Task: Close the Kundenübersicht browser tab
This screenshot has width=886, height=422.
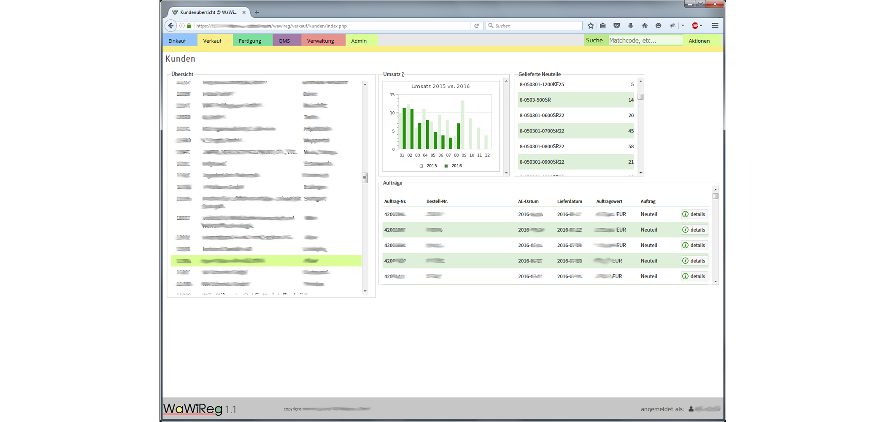Action: (x=244, y=12)
